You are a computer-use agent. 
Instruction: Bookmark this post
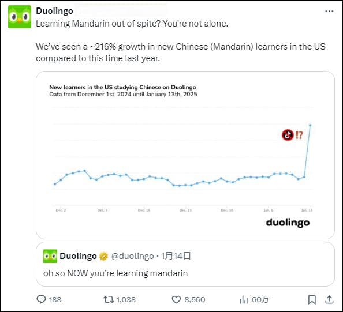(x=312, y=299)
